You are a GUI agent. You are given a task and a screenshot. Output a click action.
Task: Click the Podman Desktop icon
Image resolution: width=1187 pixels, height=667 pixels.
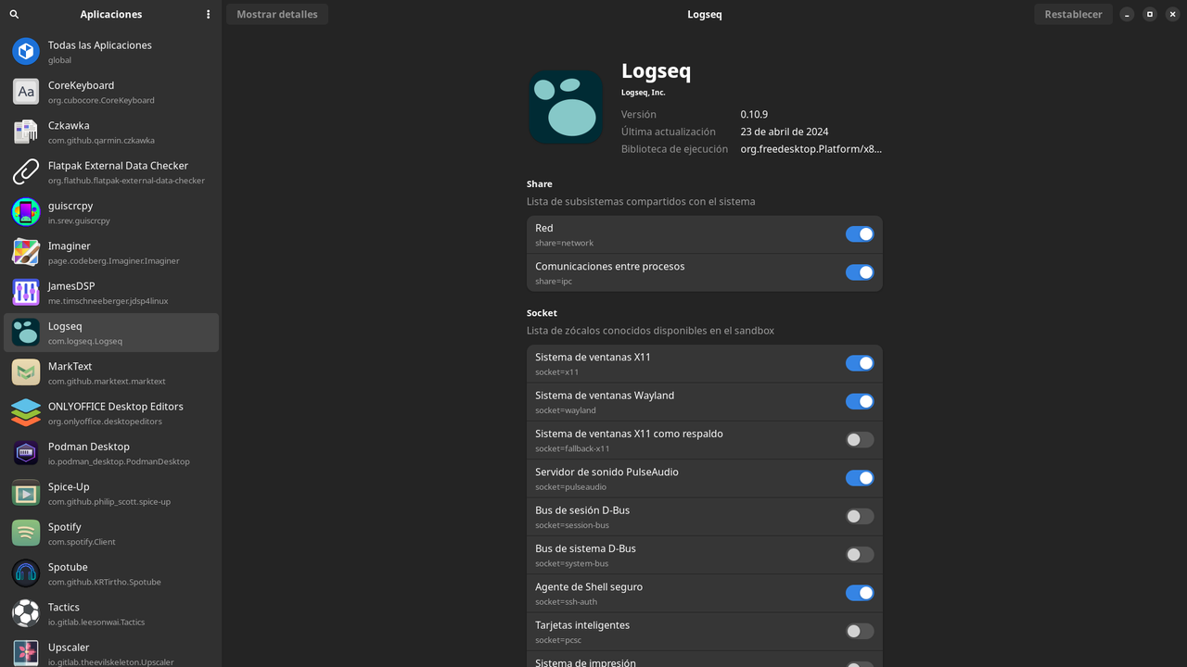tap(26, 453)
